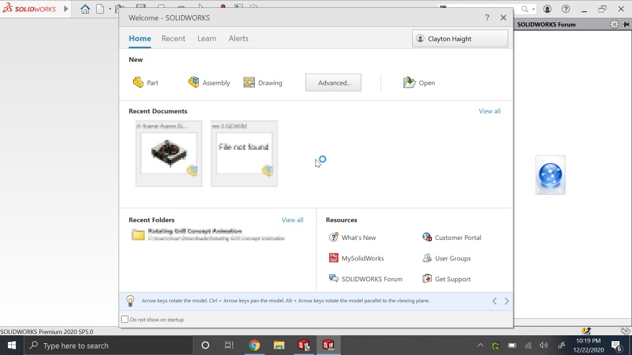Open the SOLIDWORKS Help icon in title bar
The image size is (632, 355).
(x=566, y=9)
